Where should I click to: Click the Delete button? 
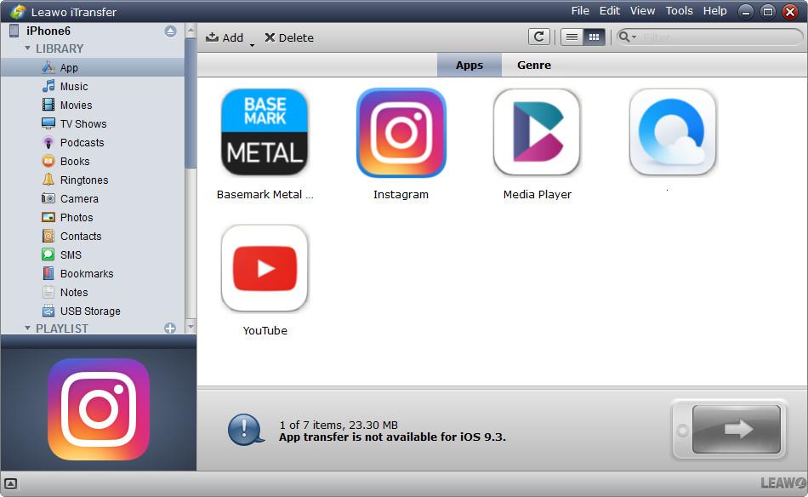click(x=289, y=37)
